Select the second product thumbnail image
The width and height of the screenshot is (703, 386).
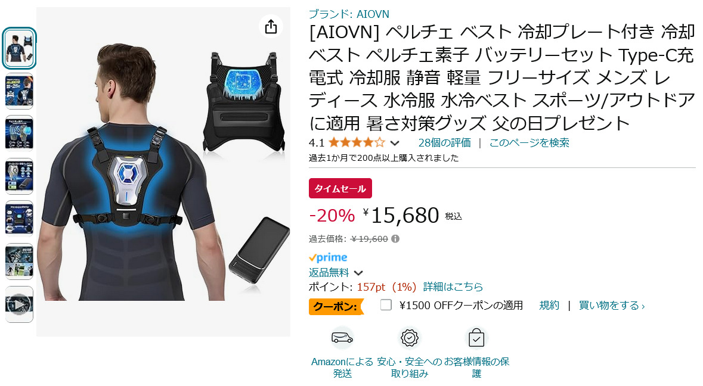19,91
